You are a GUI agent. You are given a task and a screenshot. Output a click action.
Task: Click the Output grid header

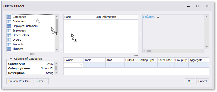point(131,60)
